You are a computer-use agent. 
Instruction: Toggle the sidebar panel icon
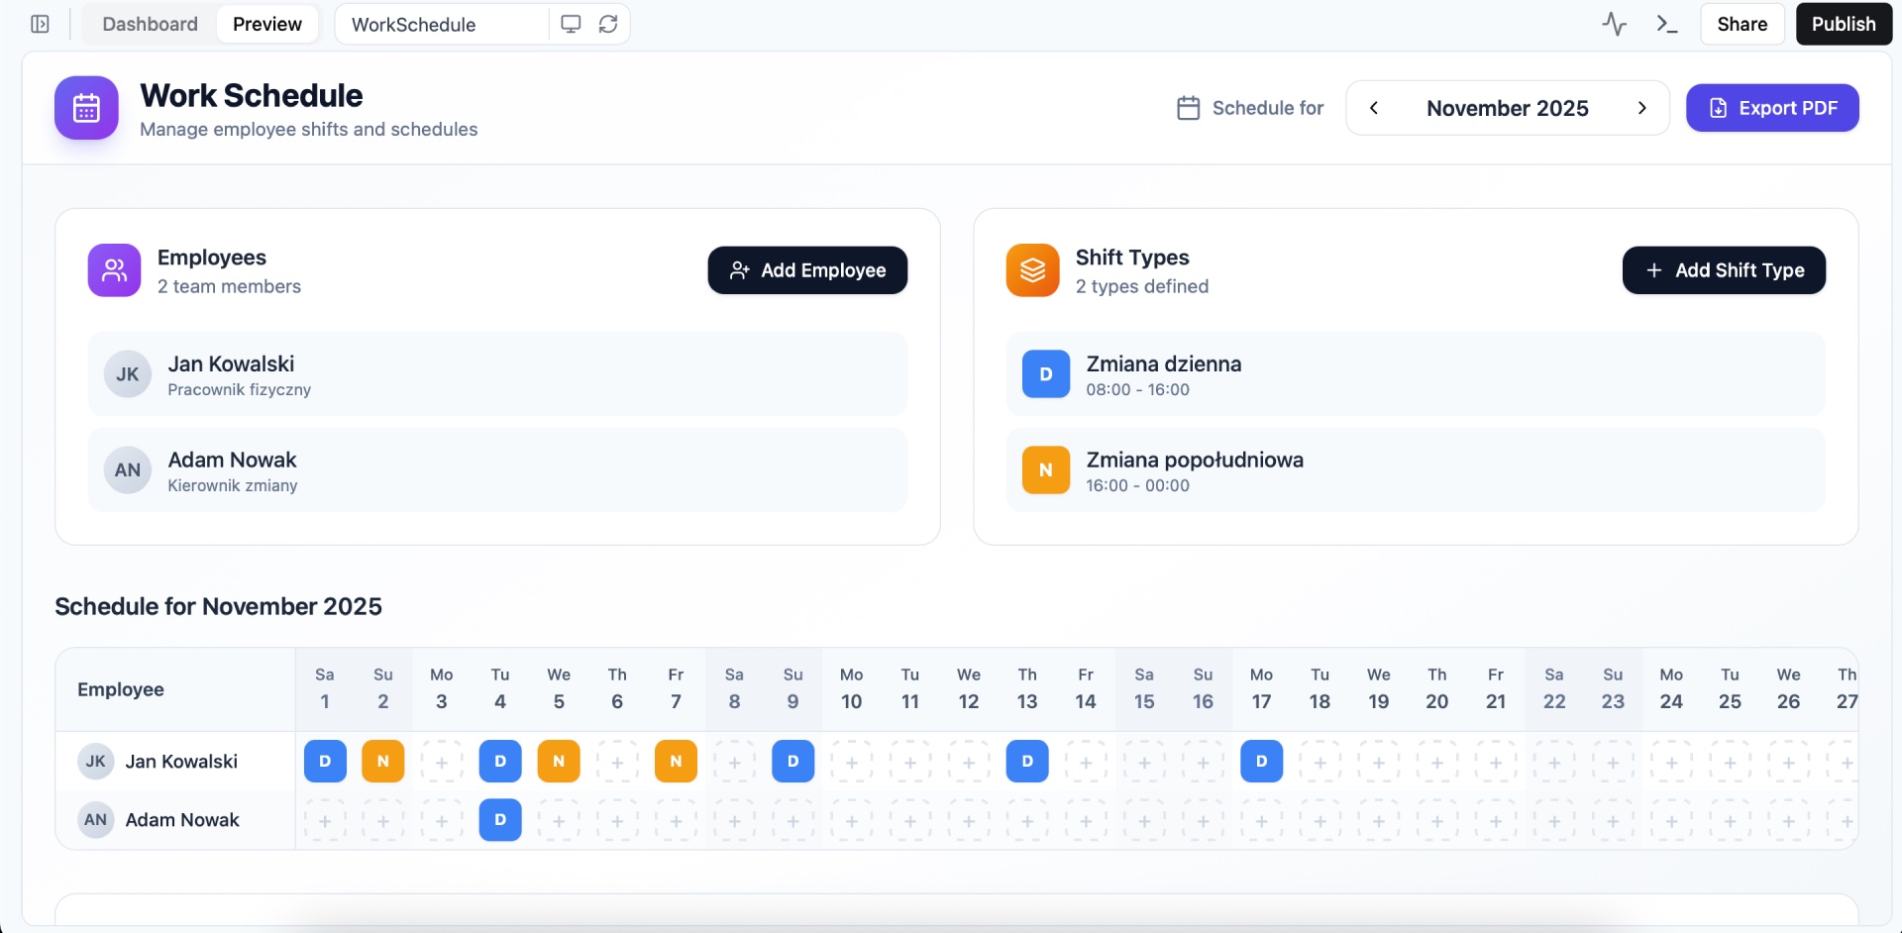(x=40, y=24)
